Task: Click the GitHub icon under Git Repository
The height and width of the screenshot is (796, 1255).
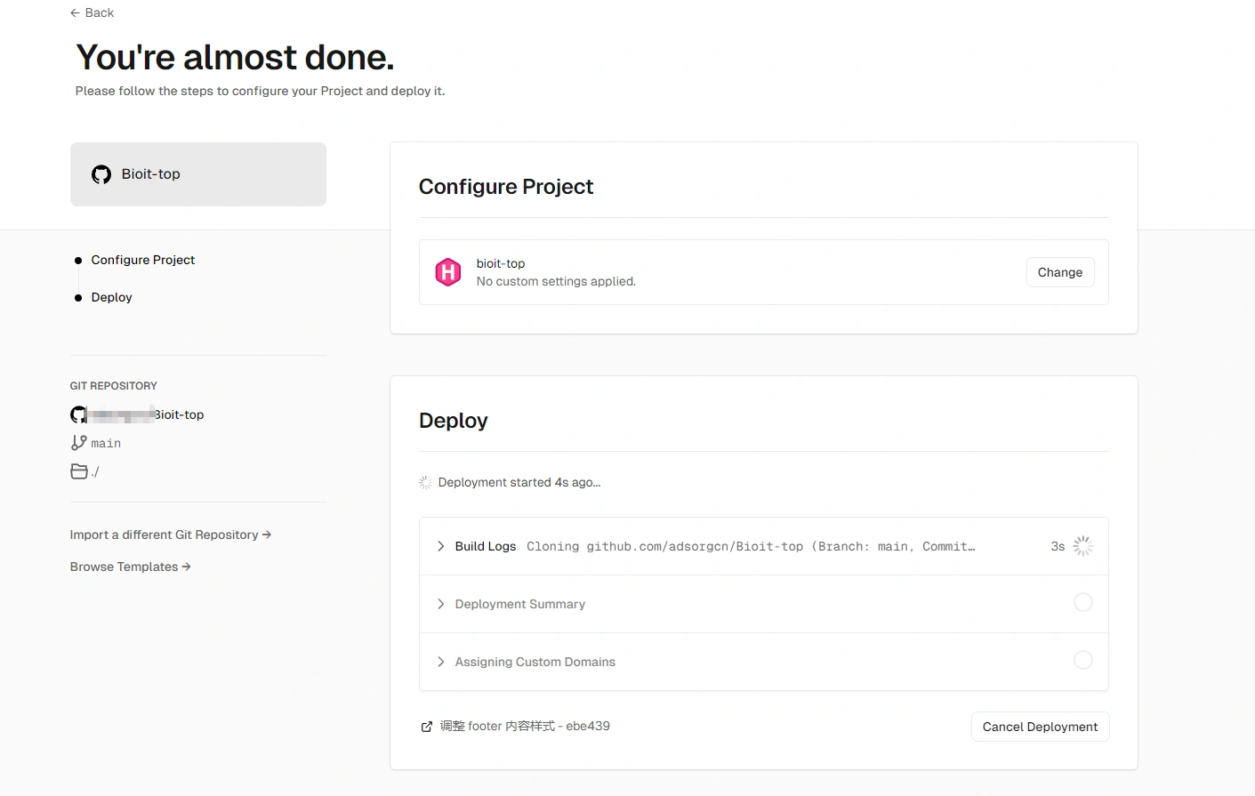Action: [78, 414]
